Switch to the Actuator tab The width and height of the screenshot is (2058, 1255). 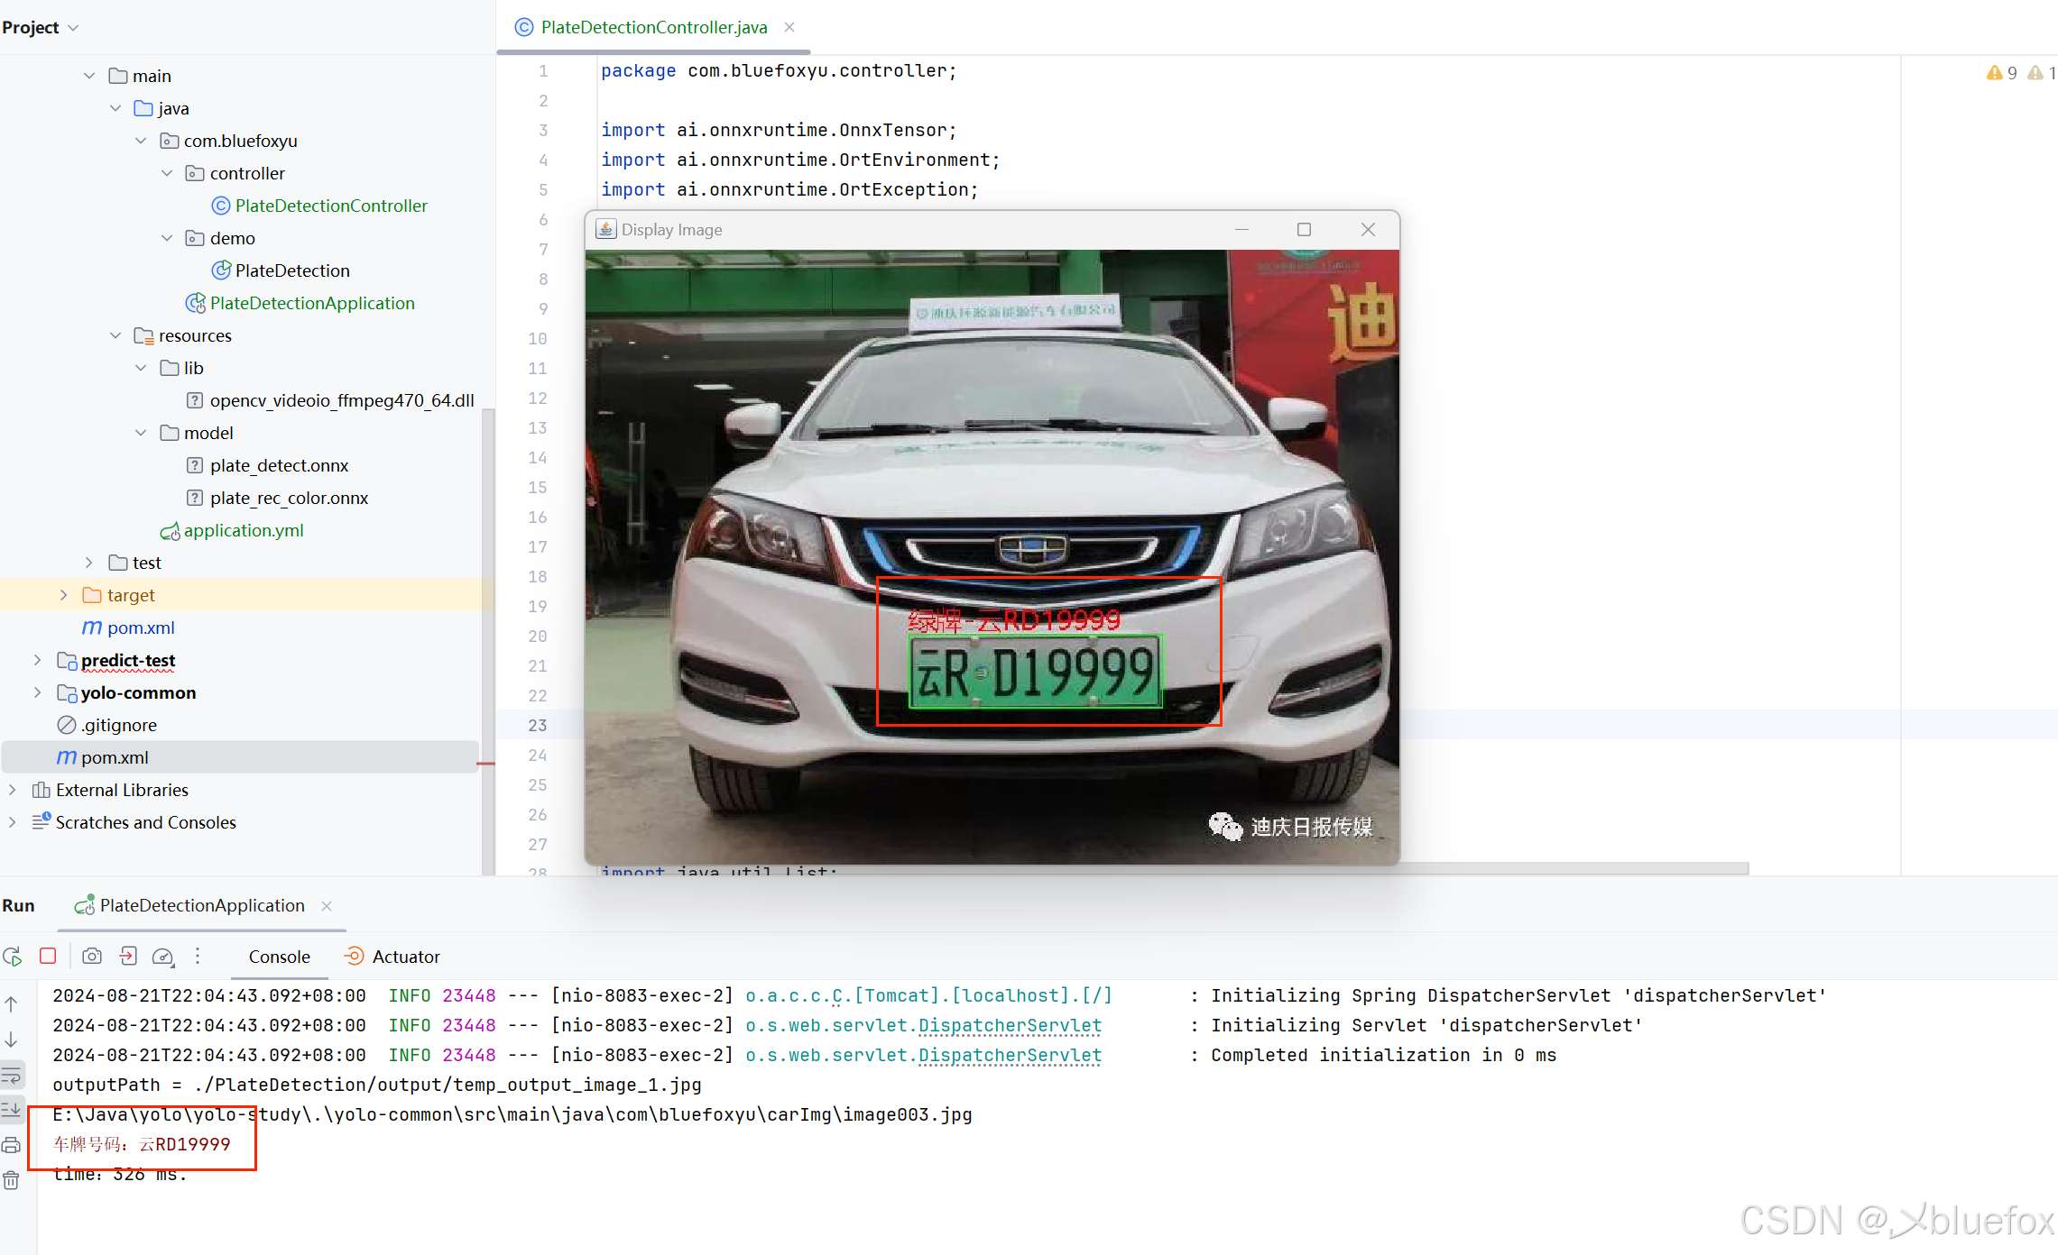pos(392,957)
